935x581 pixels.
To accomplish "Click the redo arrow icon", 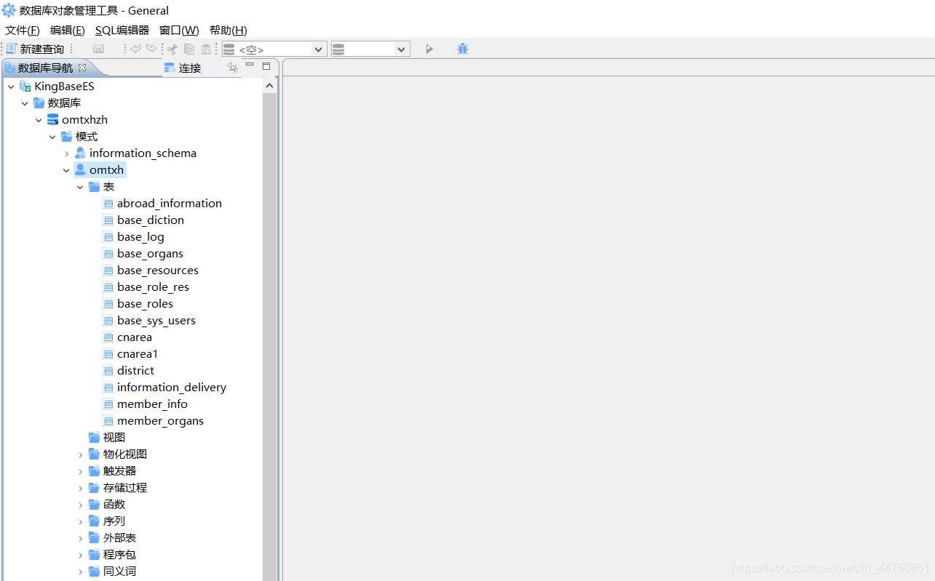I will point(151,49).
